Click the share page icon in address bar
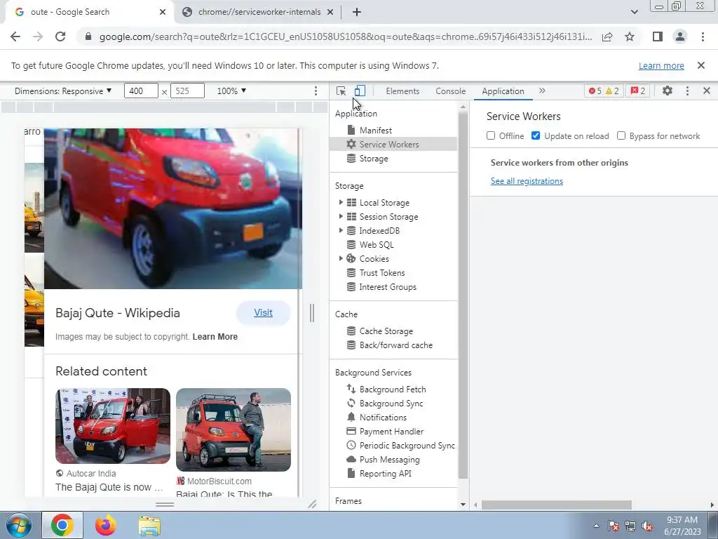This screenshot has height=539, width=718. (607, 36)
